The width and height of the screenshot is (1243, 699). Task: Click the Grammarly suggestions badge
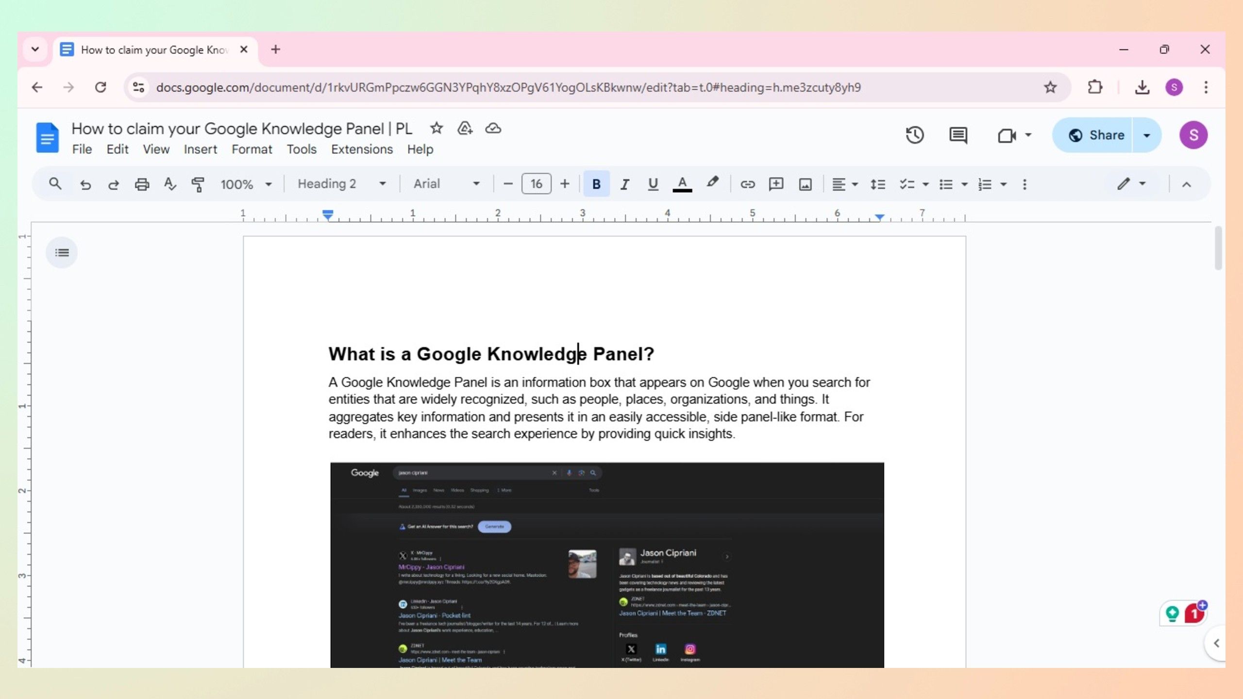point(1194,614)
